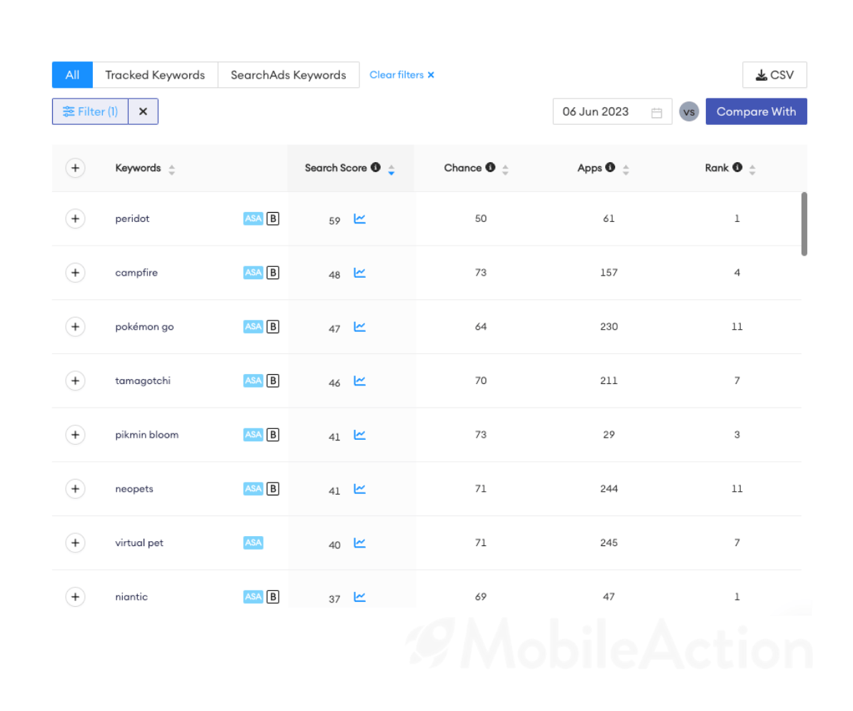
Task: Open trend chart for neopets keyword
Action: (x=359, y=489)
